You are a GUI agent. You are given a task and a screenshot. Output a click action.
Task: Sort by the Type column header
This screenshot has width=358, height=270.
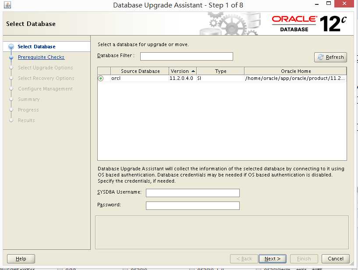[x=220, y=71]
